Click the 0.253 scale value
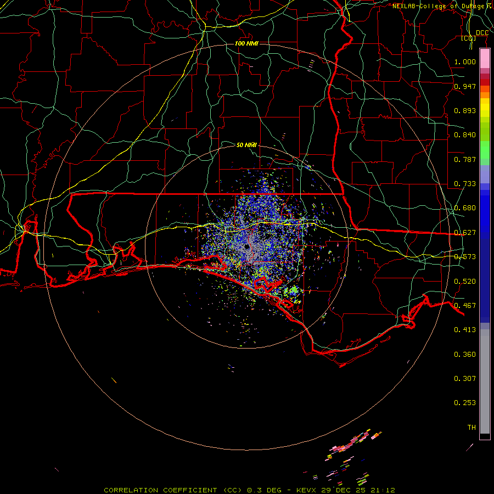The image size is (494, 494). click(465, 403)
